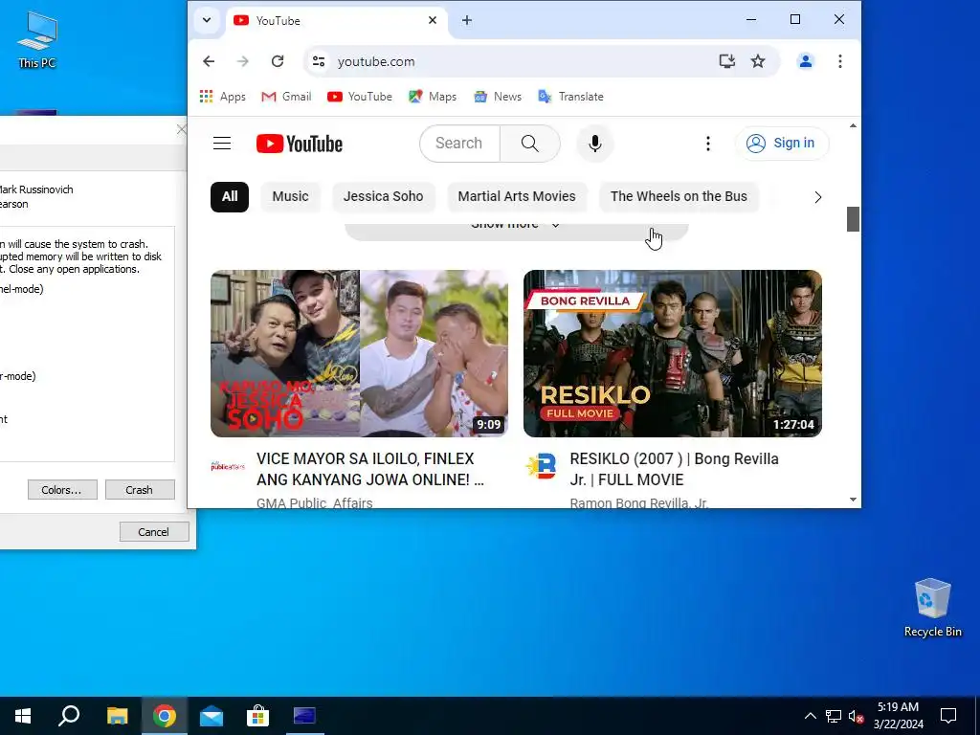Open the YouTube hamburger guide menu
Viewport: 980px width, 735px height.
222,144
